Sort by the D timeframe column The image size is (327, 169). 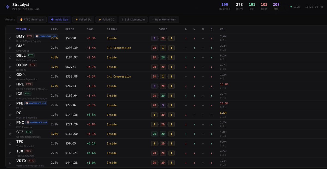tap(186, 29)
